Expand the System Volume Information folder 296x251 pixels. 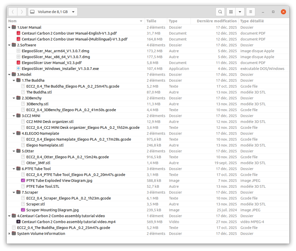9,234
